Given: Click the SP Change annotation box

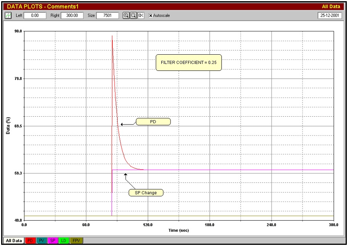Looking at the screenshot, I should pyautogui.click(x=146, y=192).
